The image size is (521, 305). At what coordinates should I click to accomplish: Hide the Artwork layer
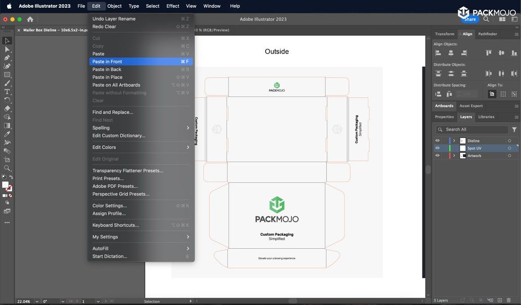point(438,156)
